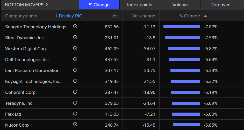244x130 pixels.
Task: Click clock icon beside Flex Ltd
Action: point(75,114)
